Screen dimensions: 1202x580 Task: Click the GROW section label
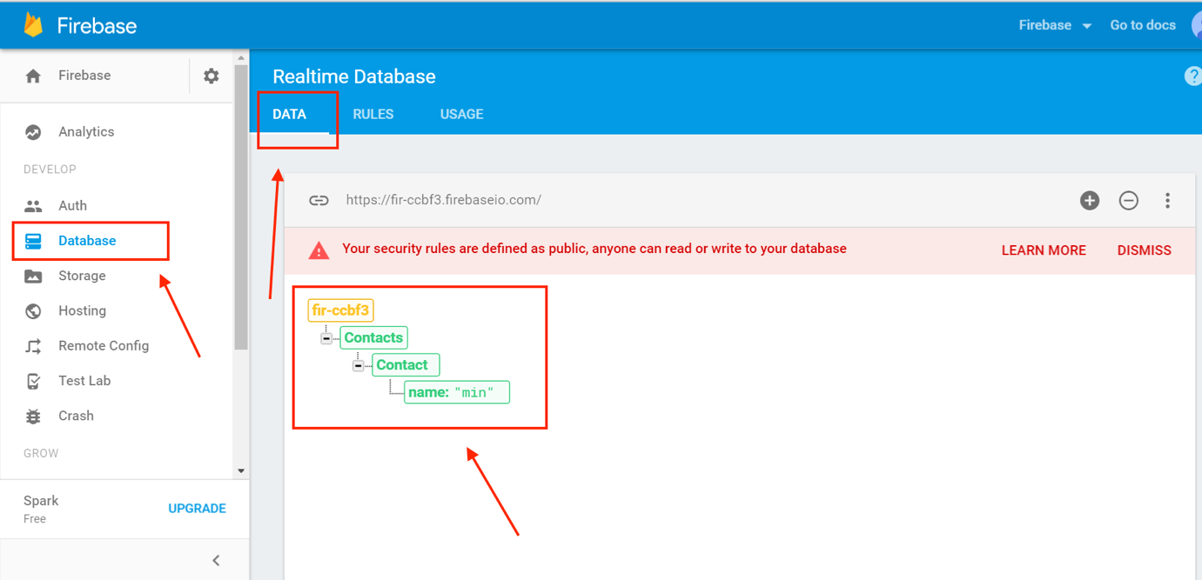(41, 454)
